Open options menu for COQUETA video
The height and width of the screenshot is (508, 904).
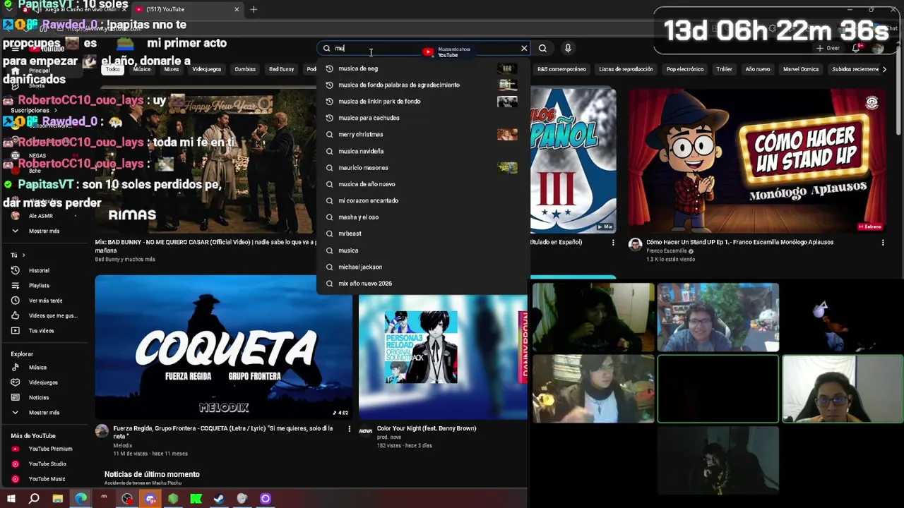tap(349, 428)
